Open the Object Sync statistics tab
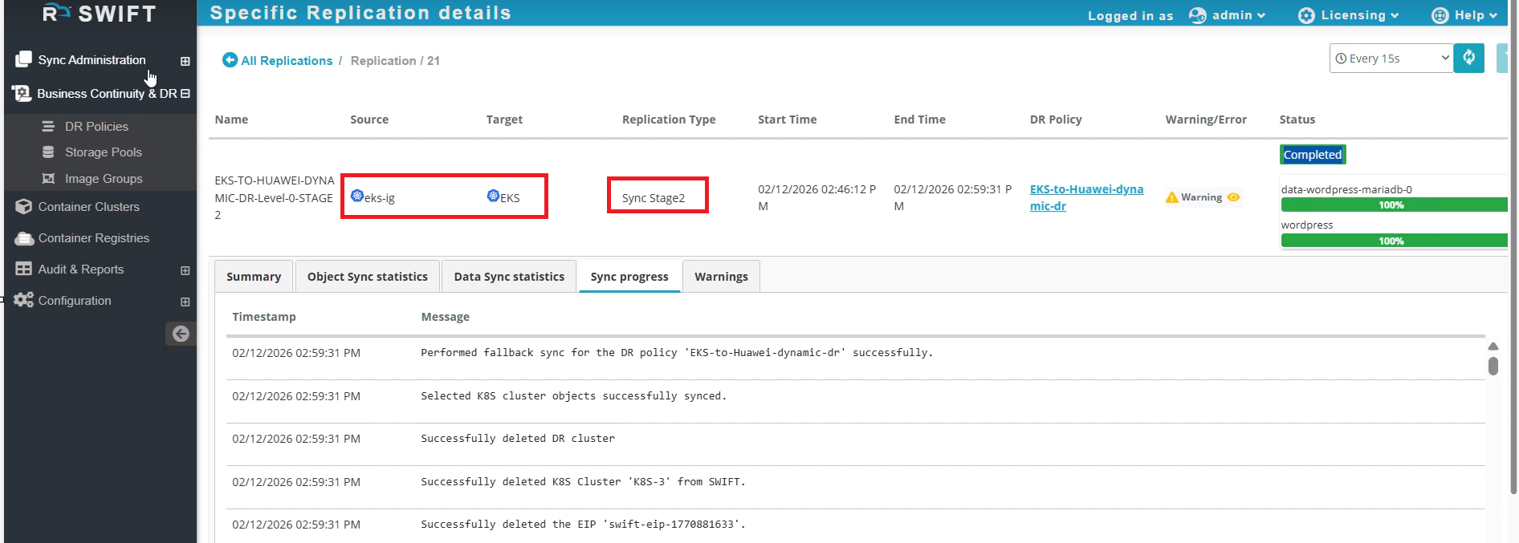Screen dimensions: 1519x543 368,276
